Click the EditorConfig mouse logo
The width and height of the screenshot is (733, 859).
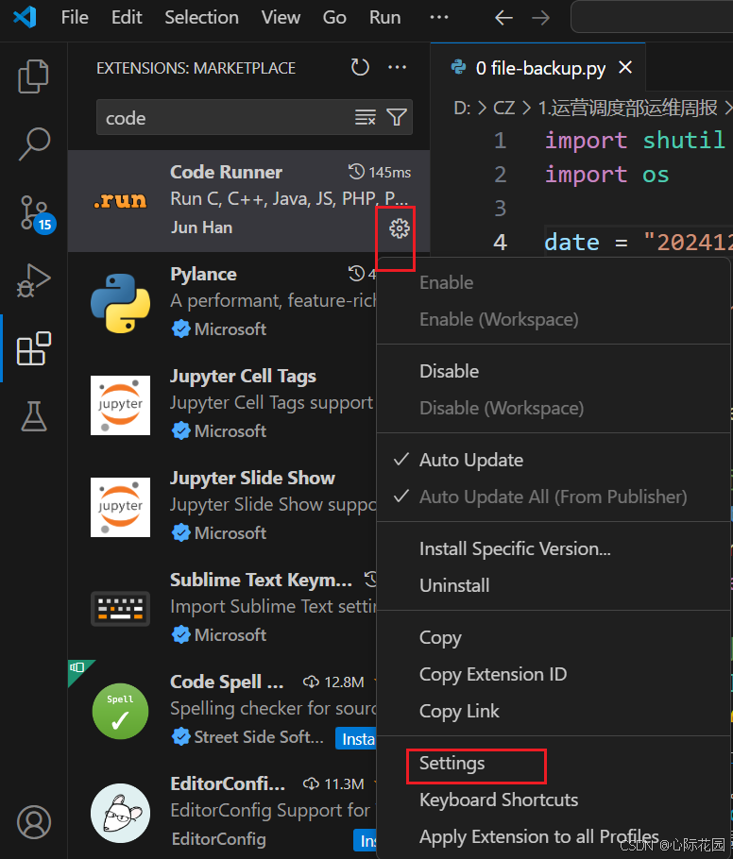(120, 813)
